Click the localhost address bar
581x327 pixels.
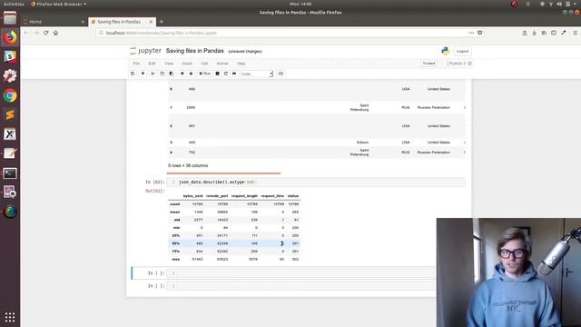pyautogui.click(x=281, y=33)
